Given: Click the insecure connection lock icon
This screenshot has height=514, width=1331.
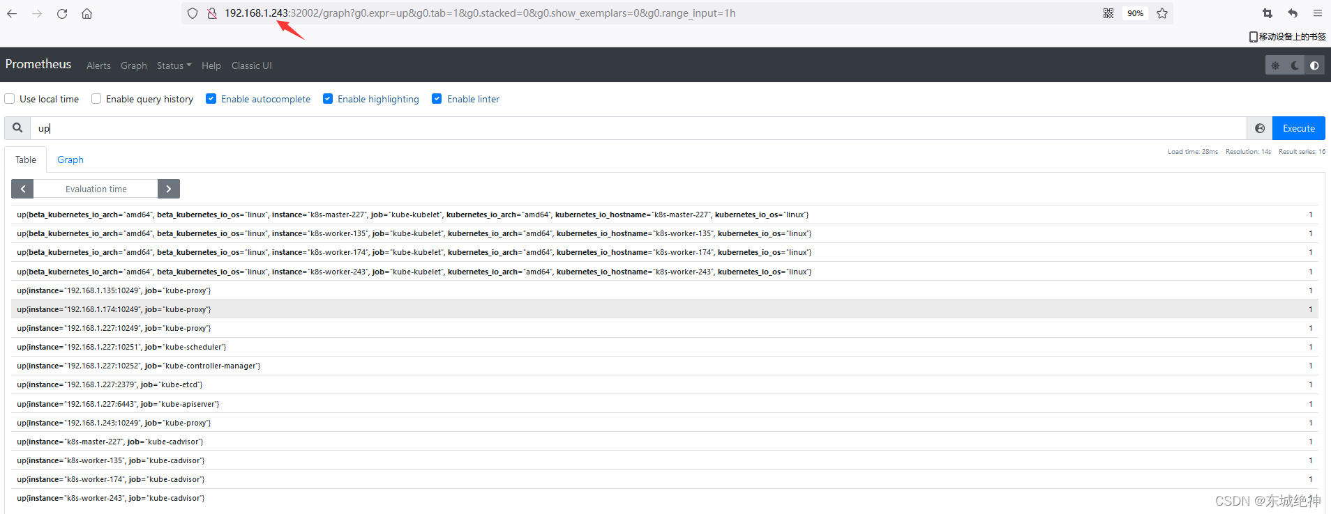Looking at the screenshot, I should click(x=212, y=13).
